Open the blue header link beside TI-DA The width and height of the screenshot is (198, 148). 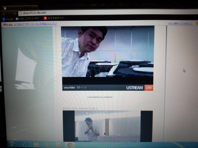click(x=35, y=24)
